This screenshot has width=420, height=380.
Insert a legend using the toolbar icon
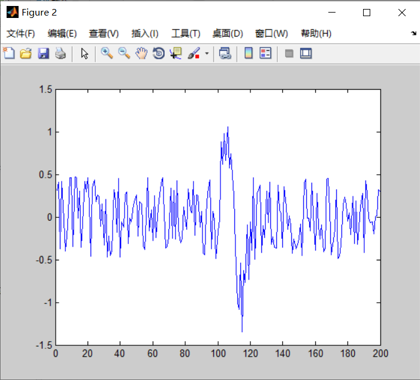(x=265, y=53)
